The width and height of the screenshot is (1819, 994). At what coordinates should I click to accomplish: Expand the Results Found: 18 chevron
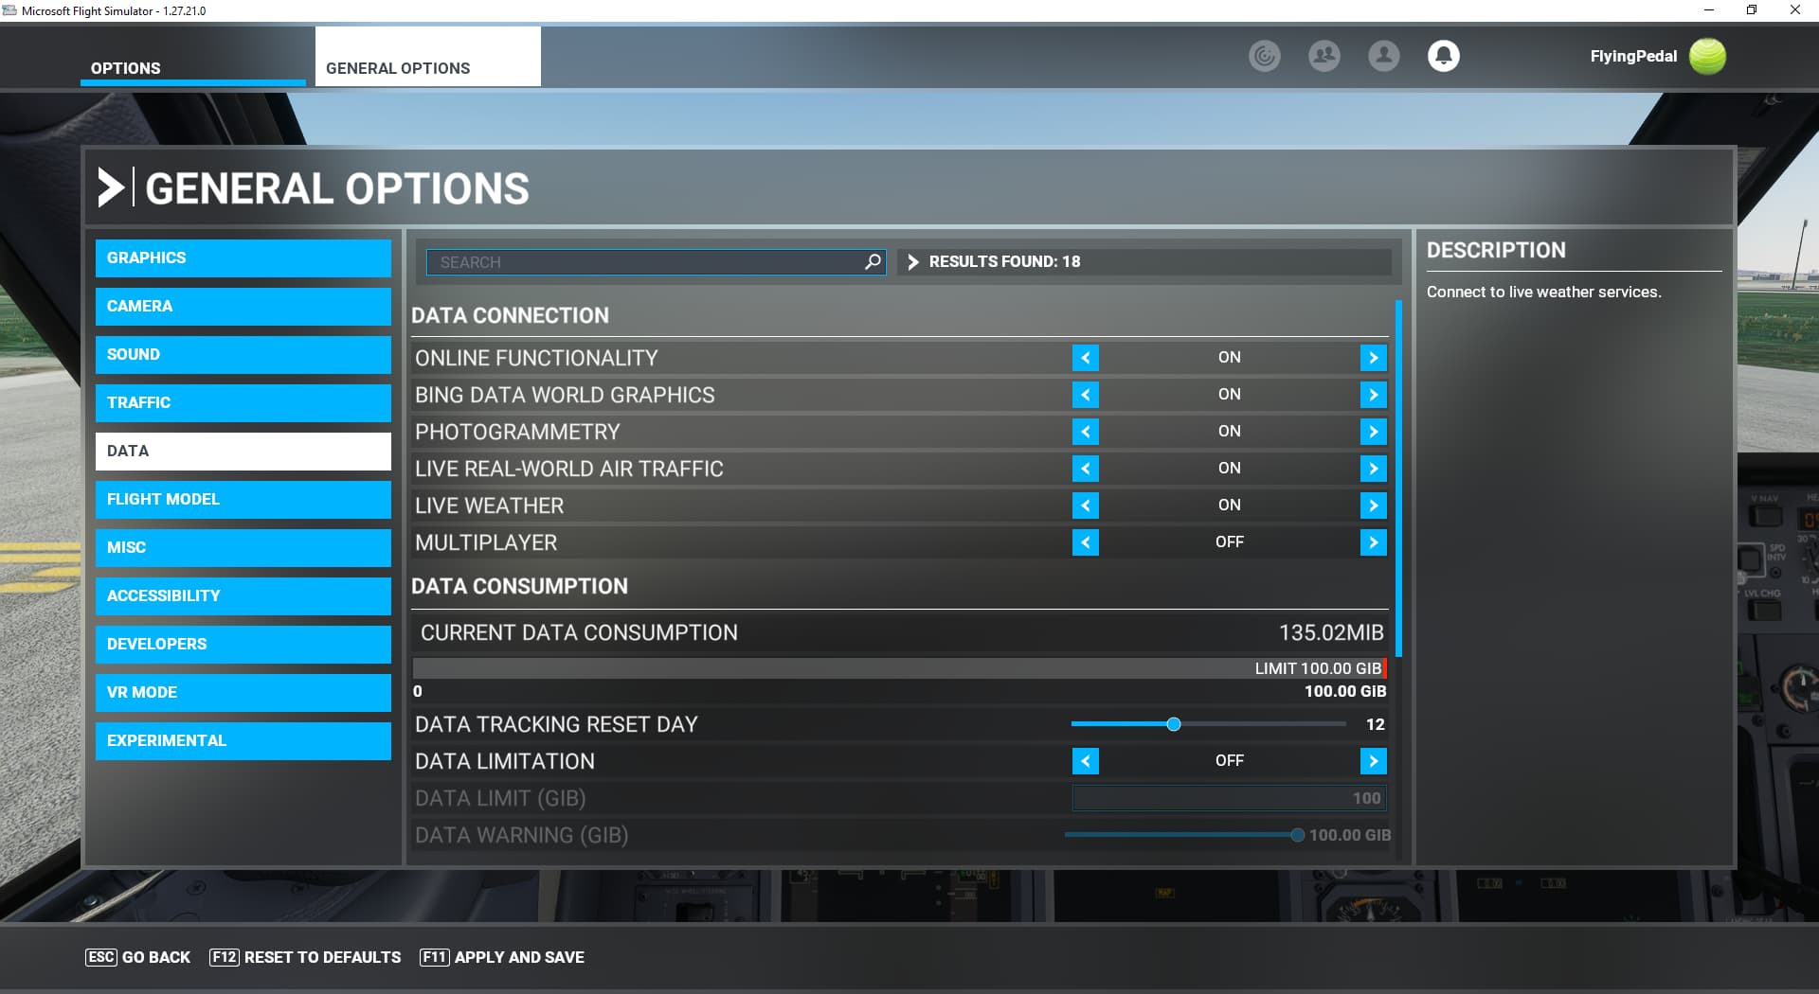point(914,262)
